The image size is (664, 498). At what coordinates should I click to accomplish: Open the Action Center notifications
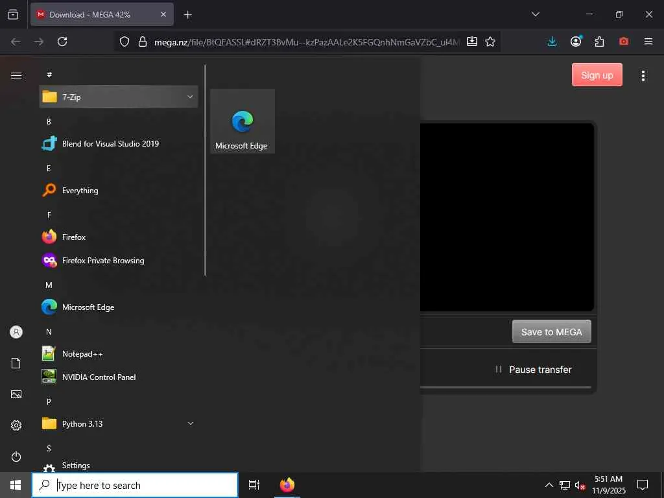pos(643,485)
